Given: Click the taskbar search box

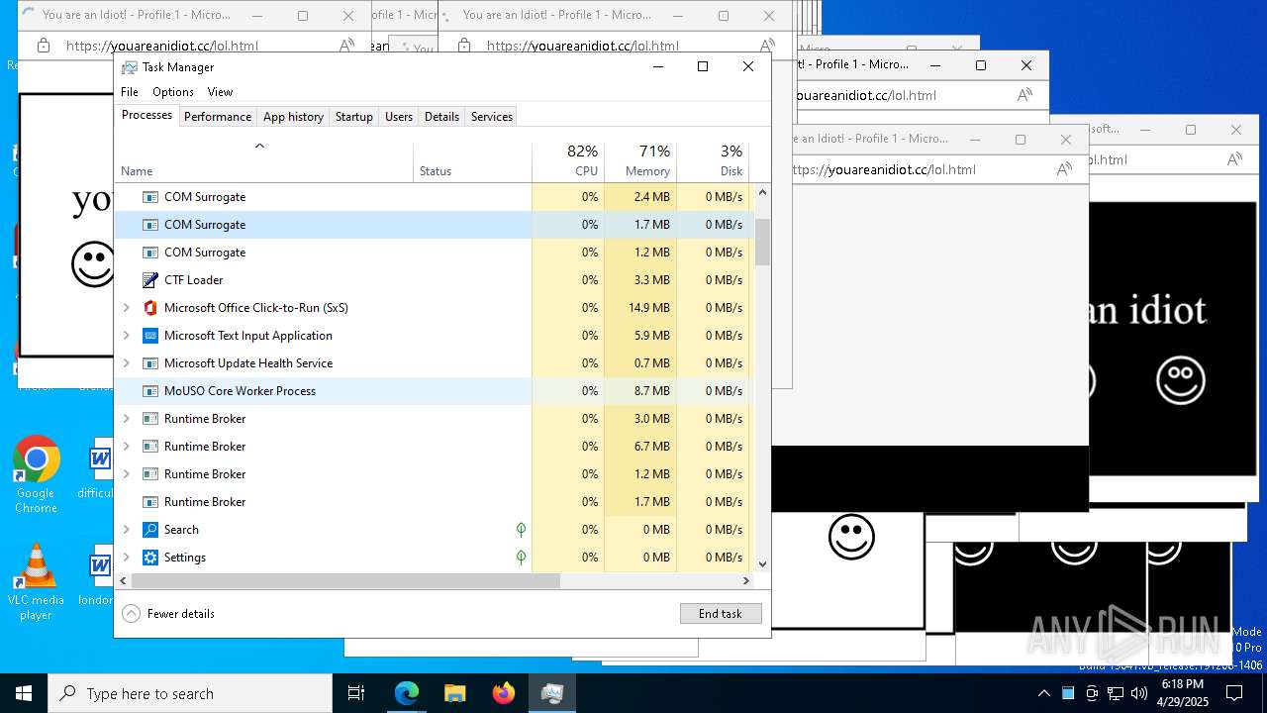Looking at the screenshot, I should tap(190, 693).
